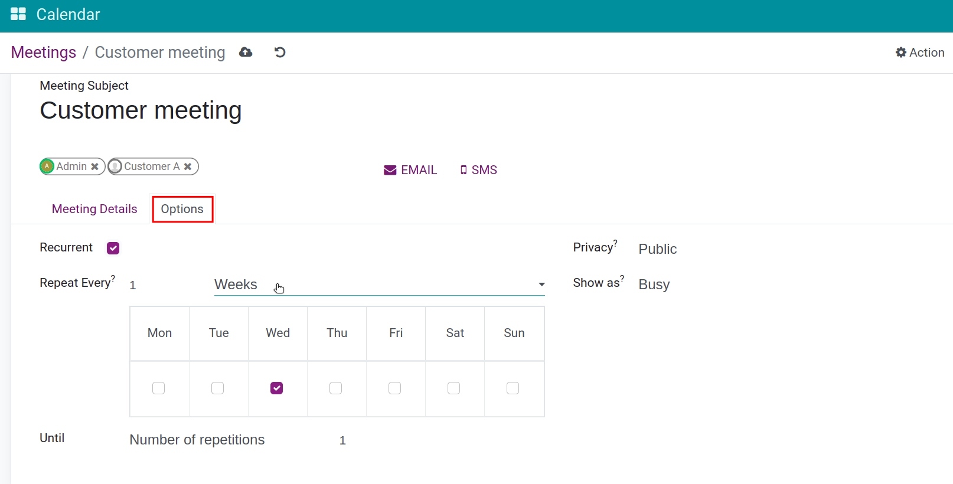Screen dimensions: 953x484
Task: Open the Number of repetitions selector
Action: tap(197, 440)
